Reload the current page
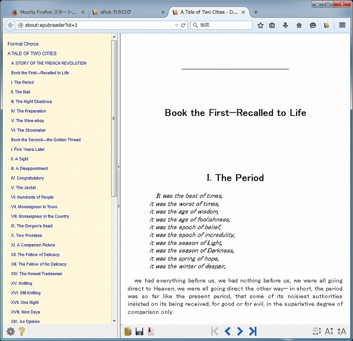 (x=183, y=25)
